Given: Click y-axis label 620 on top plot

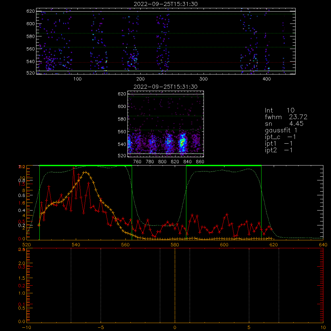Looking at the screenshot, I should [30, 11].
